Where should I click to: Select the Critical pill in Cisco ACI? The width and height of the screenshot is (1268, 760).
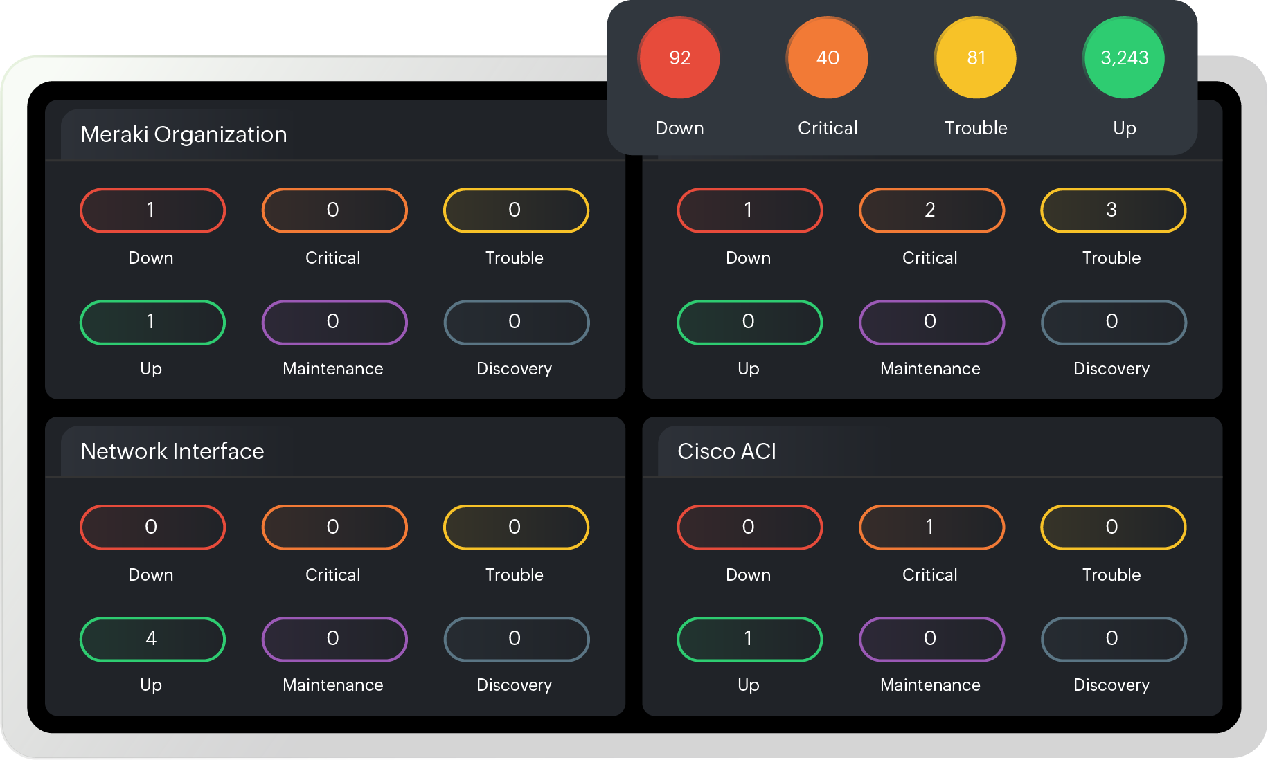[931, 527]
